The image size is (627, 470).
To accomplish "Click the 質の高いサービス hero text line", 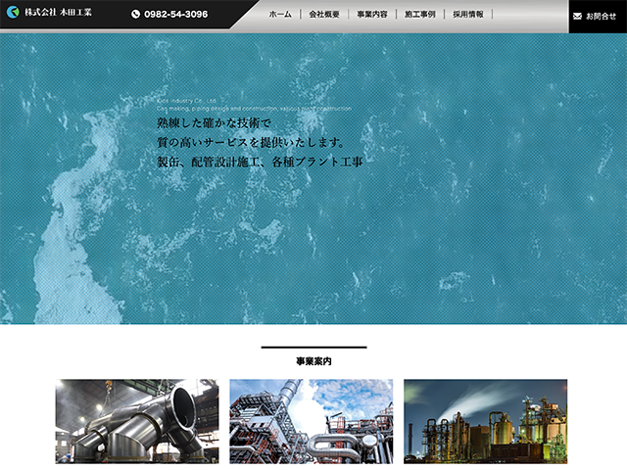I will (x=250, y=143).
